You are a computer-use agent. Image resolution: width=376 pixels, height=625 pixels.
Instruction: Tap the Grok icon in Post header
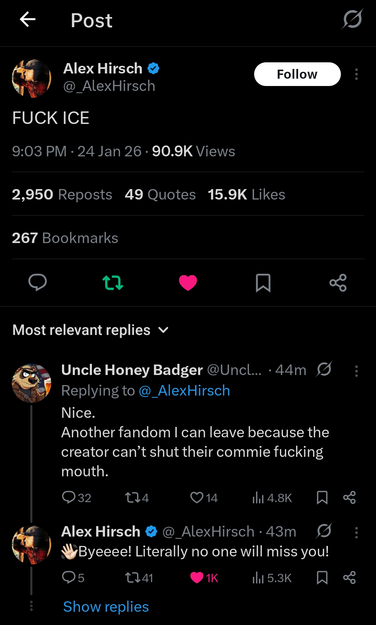tap(352, 19)
